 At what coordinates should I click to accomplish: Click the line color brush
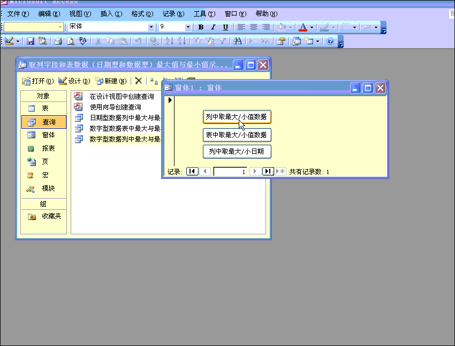tap(324, 27)
